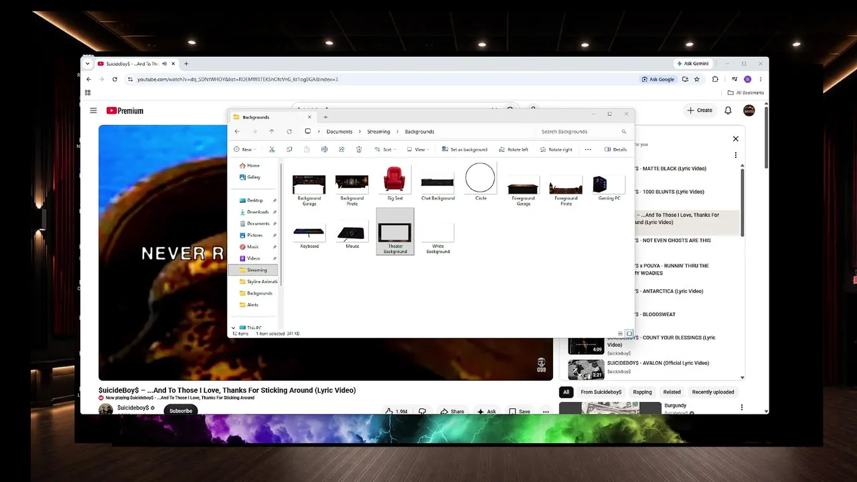The width and height of the screenshot is (857, 482).
Task: Go up one folder level in File Explorer
Action: pyautogui.click(x=271, y=131)
